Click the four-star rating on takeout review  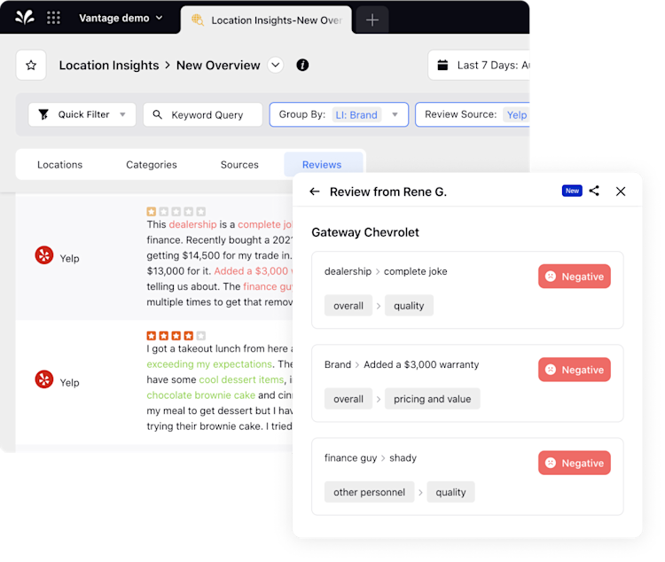[176, 335]
